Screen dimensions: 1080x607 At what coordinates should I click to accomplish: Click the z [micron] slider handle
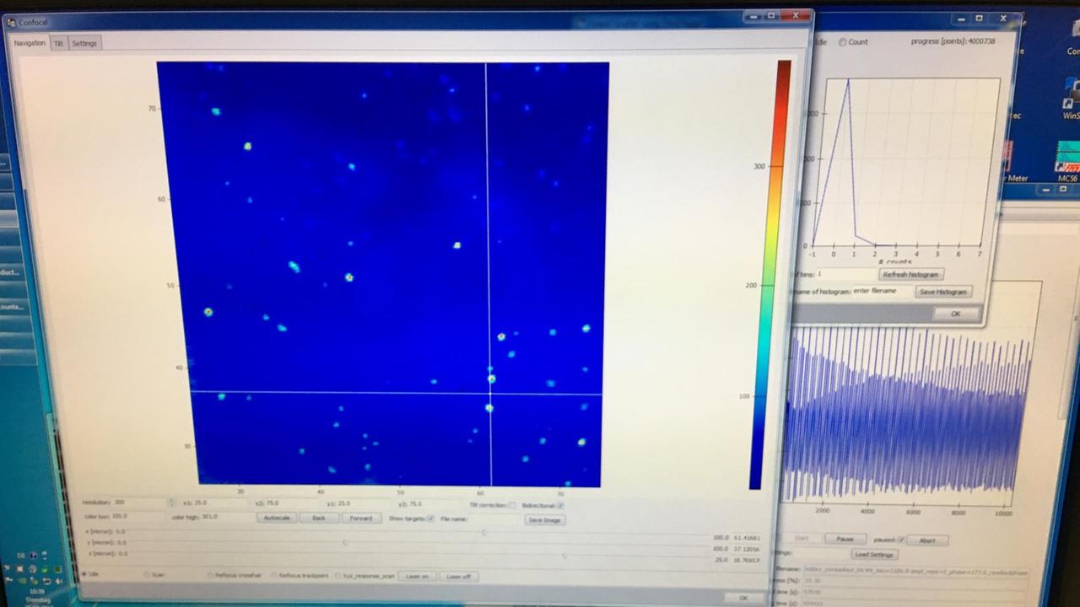click(x=564, y=555)
